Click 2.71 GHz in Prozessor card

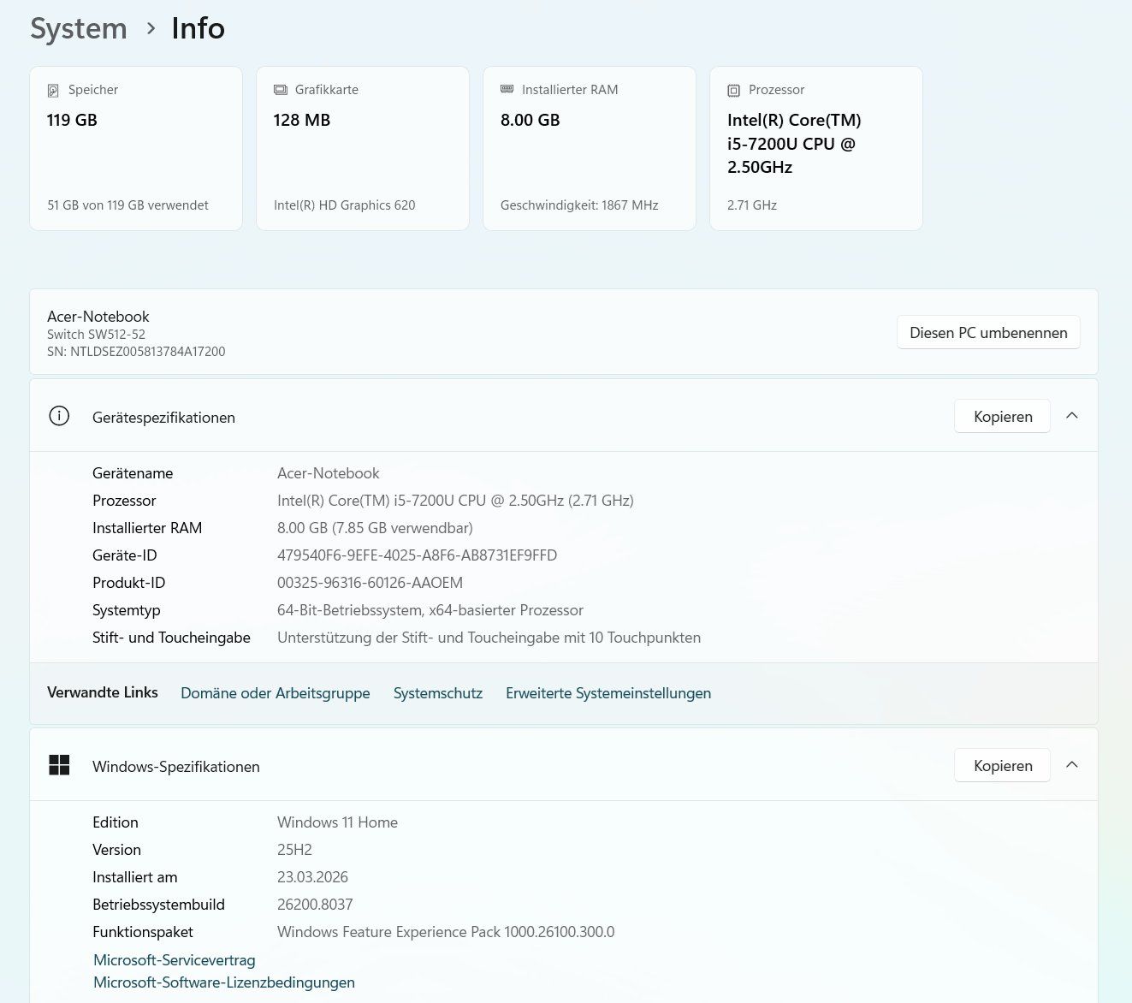pos(752,205)
